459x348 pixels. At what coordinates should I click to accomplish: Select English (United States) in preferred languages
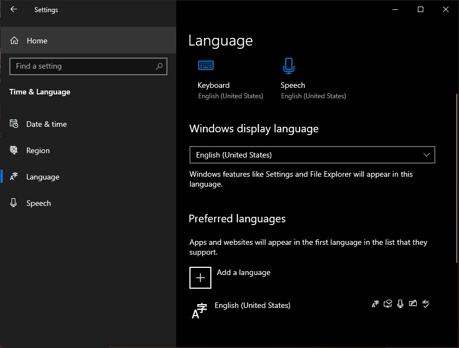pyautogui.click(x=253, y=306)
